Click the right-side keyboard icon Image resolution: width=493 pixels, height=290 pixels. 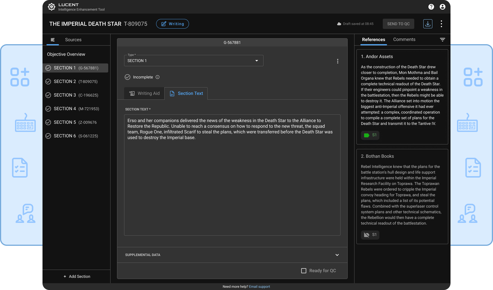(467, 123)
